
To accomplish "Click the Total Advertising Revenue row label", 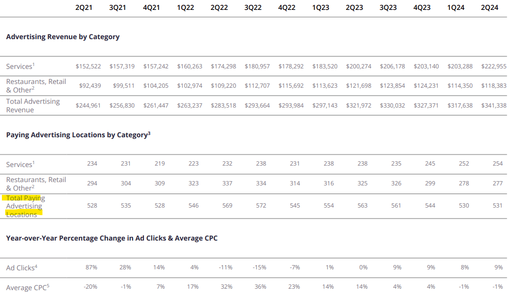I will pyautogui.click(x=33, y=106).
